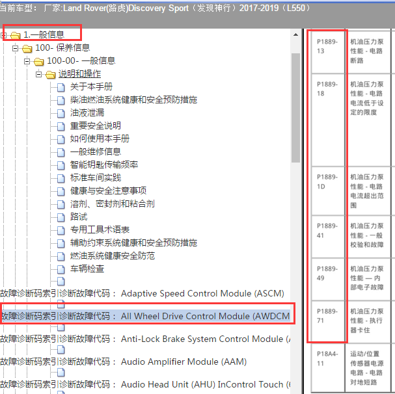Click the 机油压力泵性能 - 执行器卡住 description

pyautogui.click(x=367, y=321)
